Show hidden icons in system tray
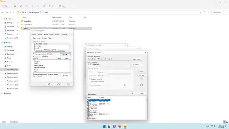Viewport: 229px width, 129px height. click(x=203, y=126)
